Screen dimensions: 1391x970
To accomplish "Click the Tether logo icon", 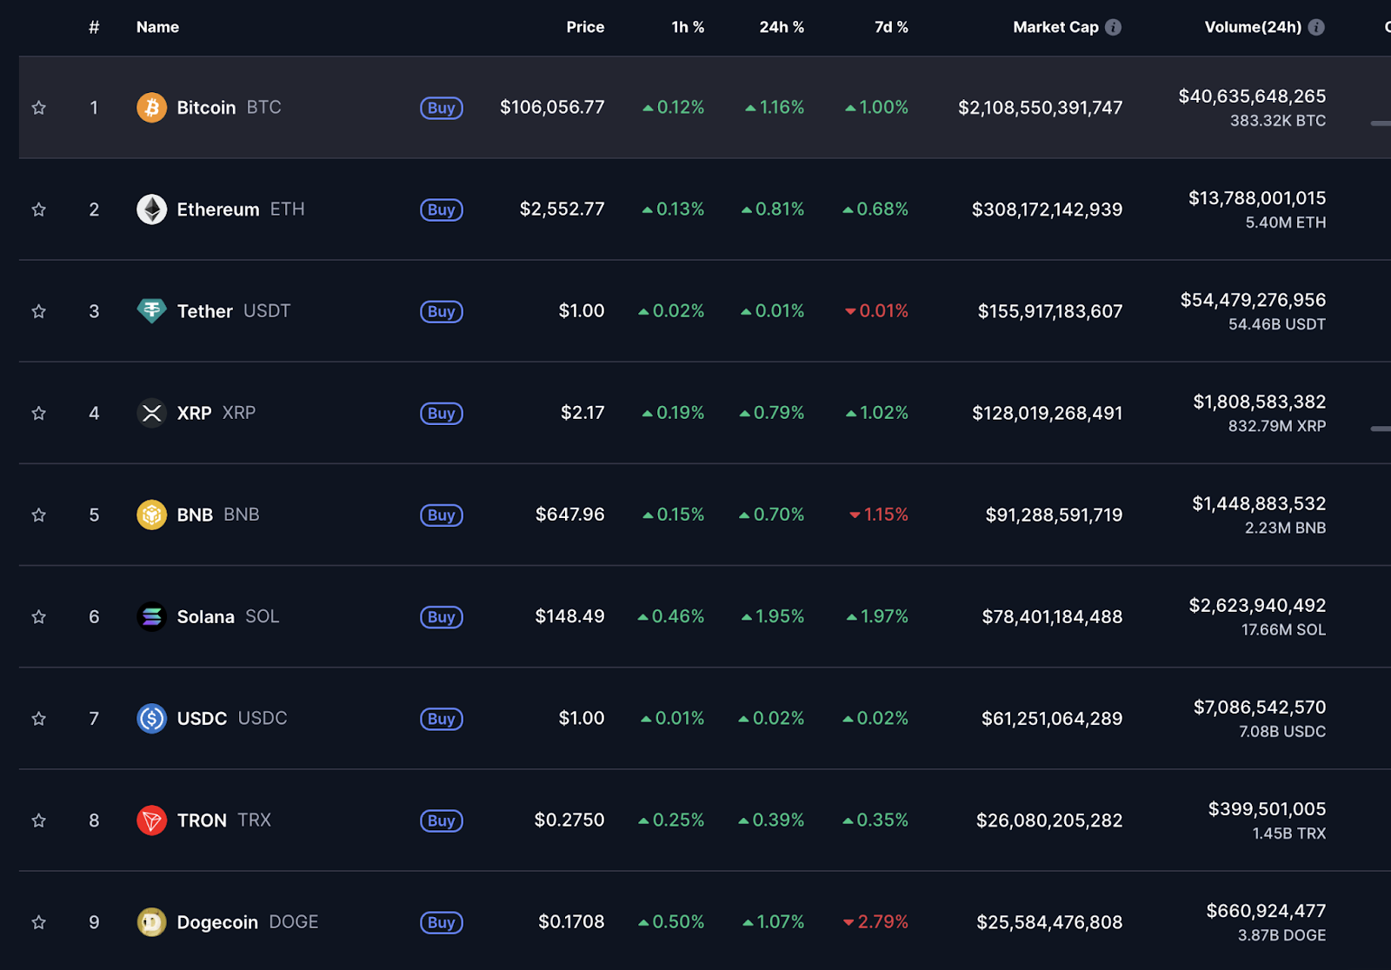I will tap(151, 311).
